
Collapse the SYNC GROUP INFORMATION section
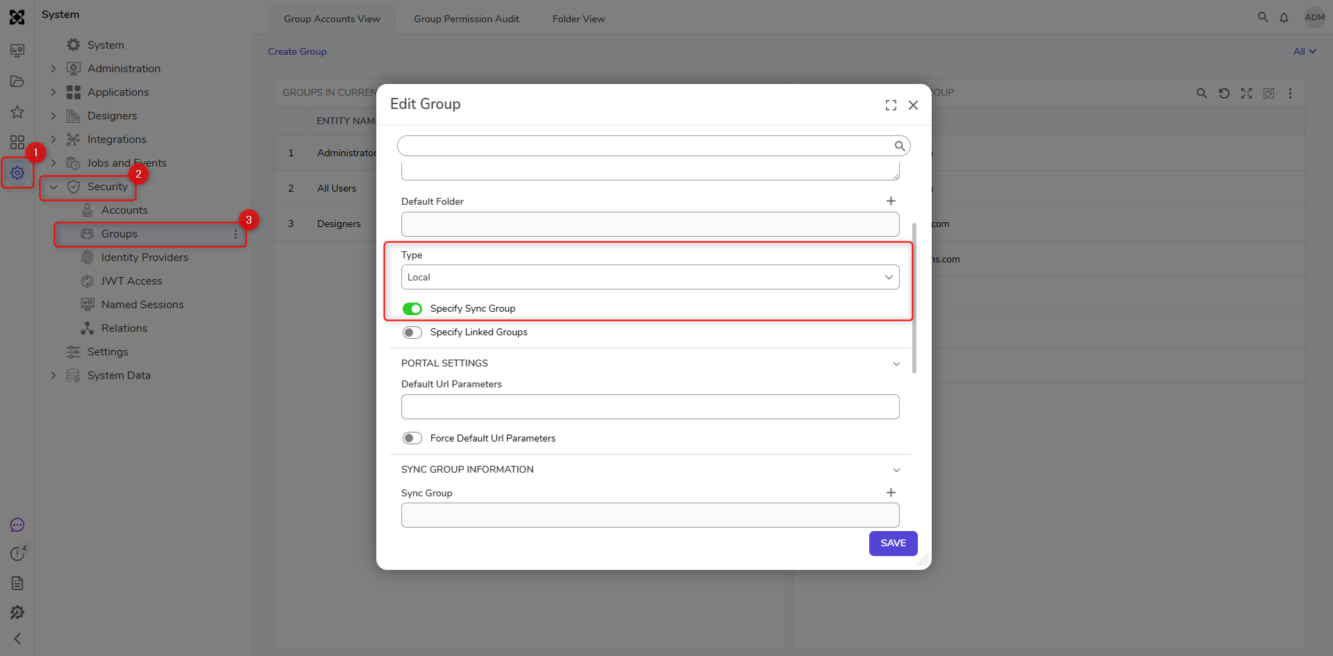click(x=896, y=470)
